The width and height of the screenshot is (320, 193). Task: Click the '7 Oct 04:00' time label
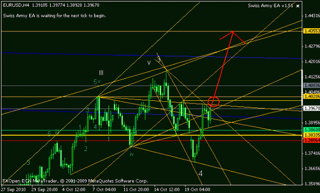pyautogui.click(x=104, y=189)
